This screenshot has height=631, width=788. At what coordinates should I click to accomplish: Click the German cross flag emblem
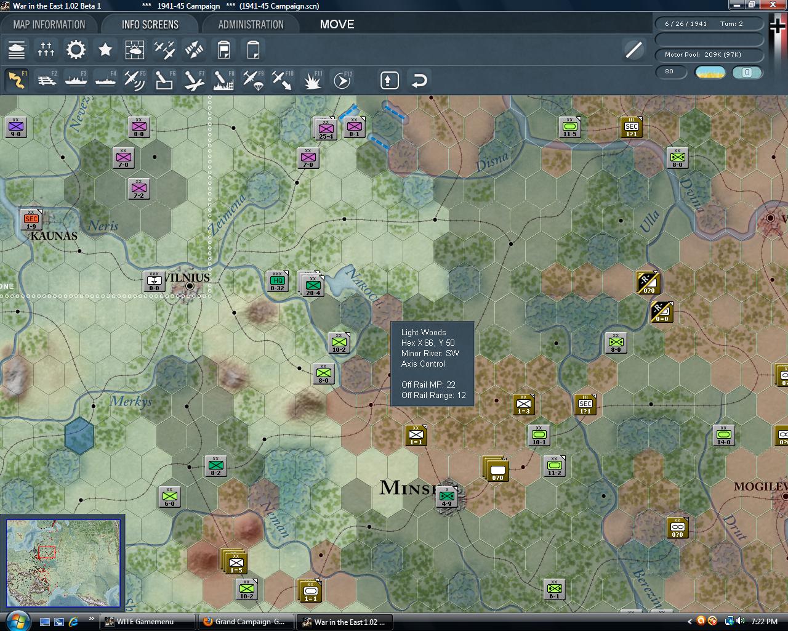[777, 26]
